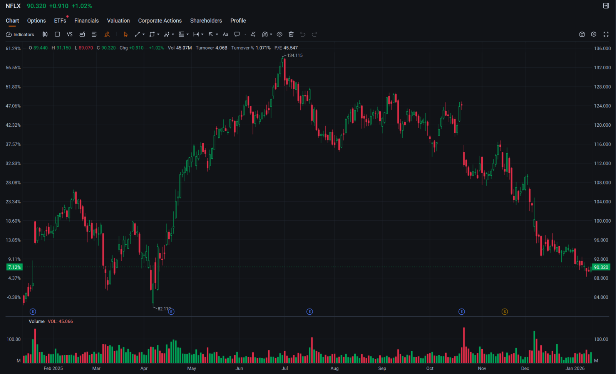Open the Financials tab
This screenshot has height=374, width=616.
pyautogui.click(x=87, y=21)
